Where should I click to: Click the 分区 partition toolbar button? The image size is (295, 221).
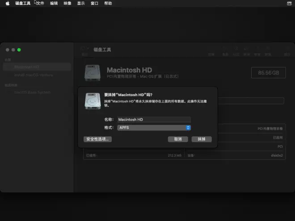click(236, 51)
